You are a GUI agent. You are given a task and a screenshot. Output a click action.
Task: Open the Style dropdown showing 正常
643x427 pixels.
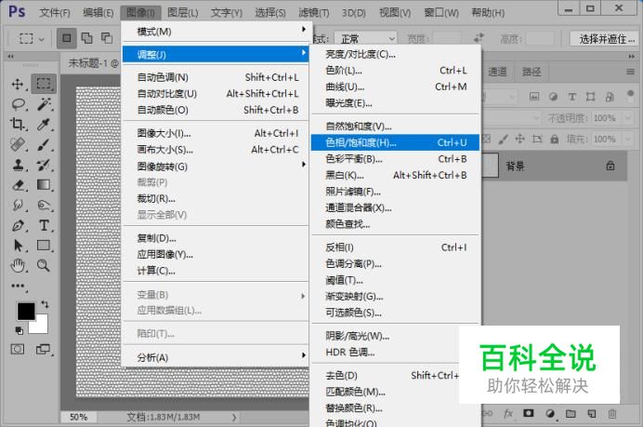click(365, 39)
